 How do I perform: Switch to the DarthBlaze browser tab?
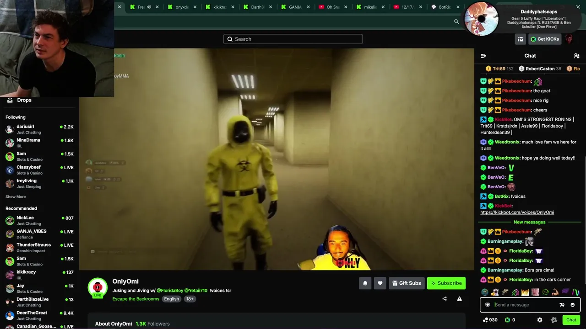click(257, 7)
